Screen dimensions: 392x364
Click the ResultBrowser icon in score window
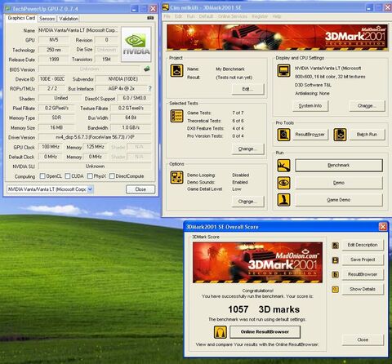(x=336, y=274)
